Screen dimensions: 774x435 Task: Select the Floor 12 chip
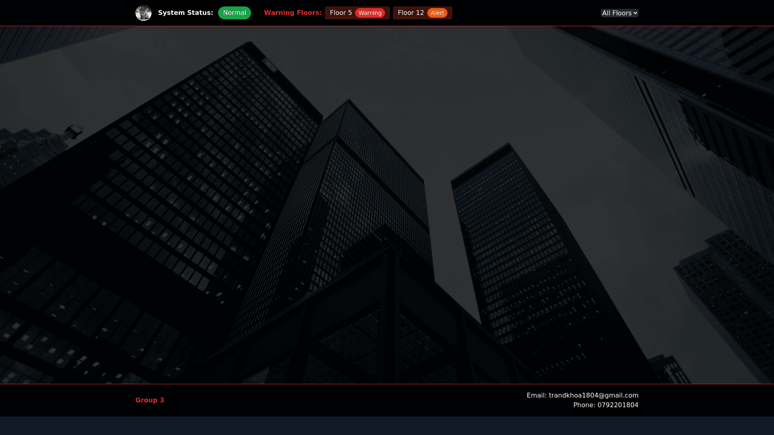[x=422, y=13]
